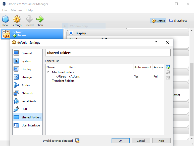Open the Storage settings category
Viewport: 194px width, 146px height.
tap(27, 77)
